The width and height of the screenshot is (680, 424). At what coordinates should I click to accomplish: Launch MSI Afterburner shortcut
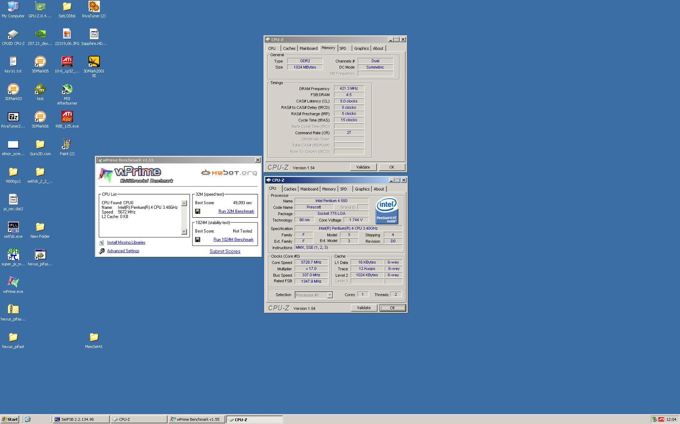67,89
